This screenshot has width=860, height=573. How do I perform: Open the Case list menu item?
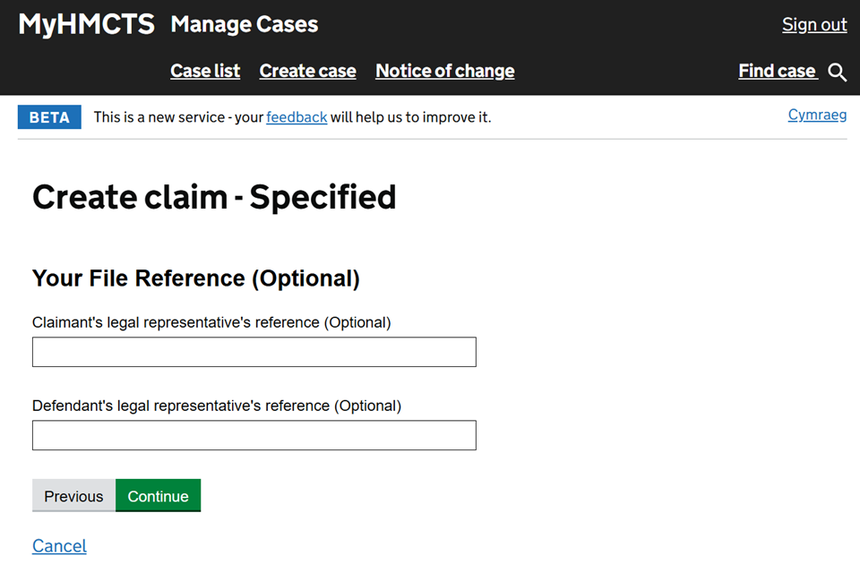[205, 71]
